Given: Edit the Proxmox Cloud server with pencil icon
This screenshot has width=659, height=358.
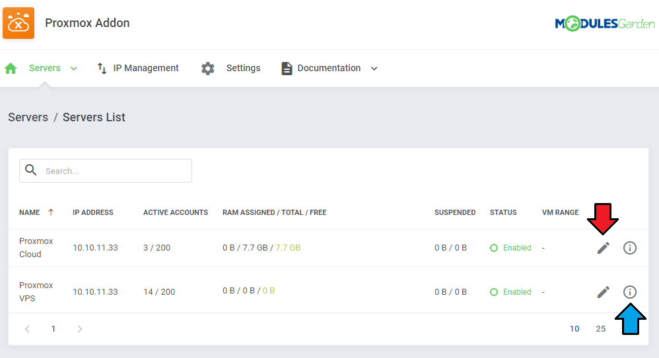Looking at the screenshot, I should 604,248.
